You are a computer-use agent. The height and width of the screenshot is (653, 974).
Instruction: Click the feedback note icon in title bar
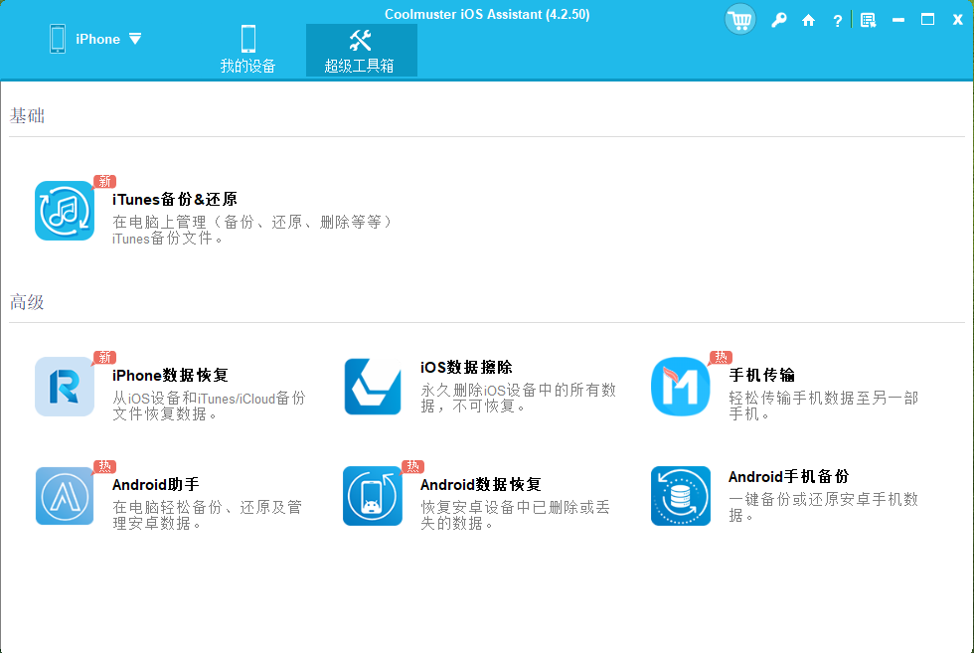pyautogui.click(x=868, y=21)
